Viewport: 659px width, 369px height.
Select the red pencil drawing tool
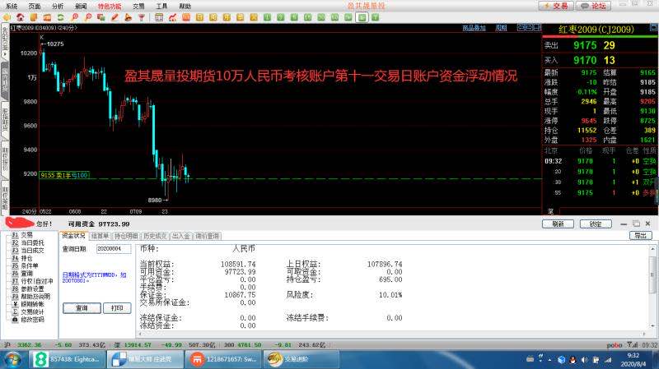tap(115, 17)
